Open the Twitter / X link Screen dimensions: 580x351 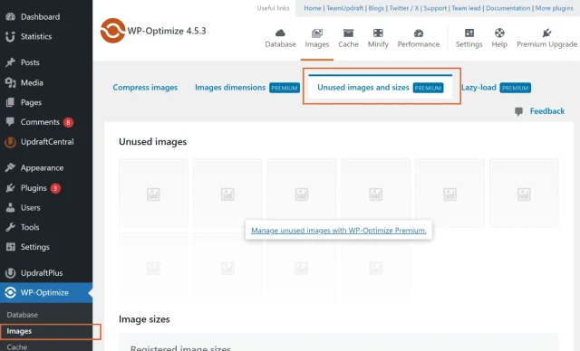click(x=404, y=8)
